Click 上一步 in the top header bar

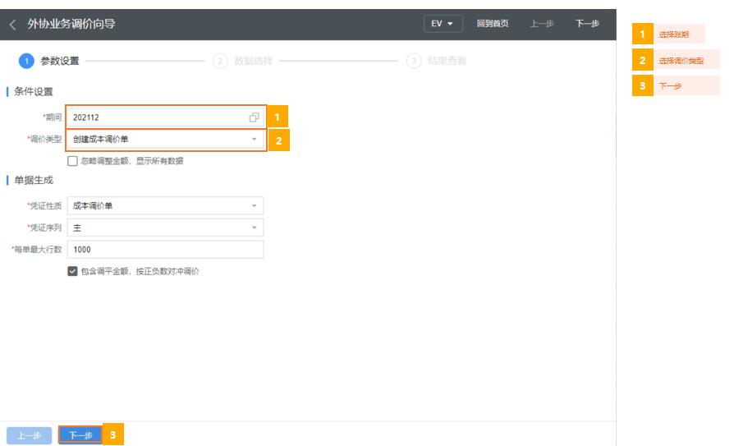tap(542, 24)
